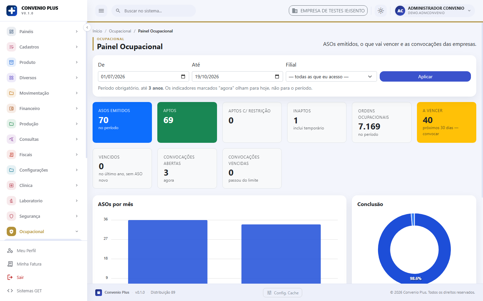Expand the Painéis menu chevron
Image resolution: width=483 pixels, height=301 pixels.
pyautogui.click(x=77, y=31)
